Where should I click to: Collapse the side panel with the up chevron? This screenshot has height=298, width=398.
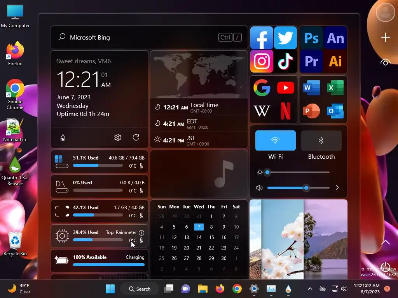[385, 242]
